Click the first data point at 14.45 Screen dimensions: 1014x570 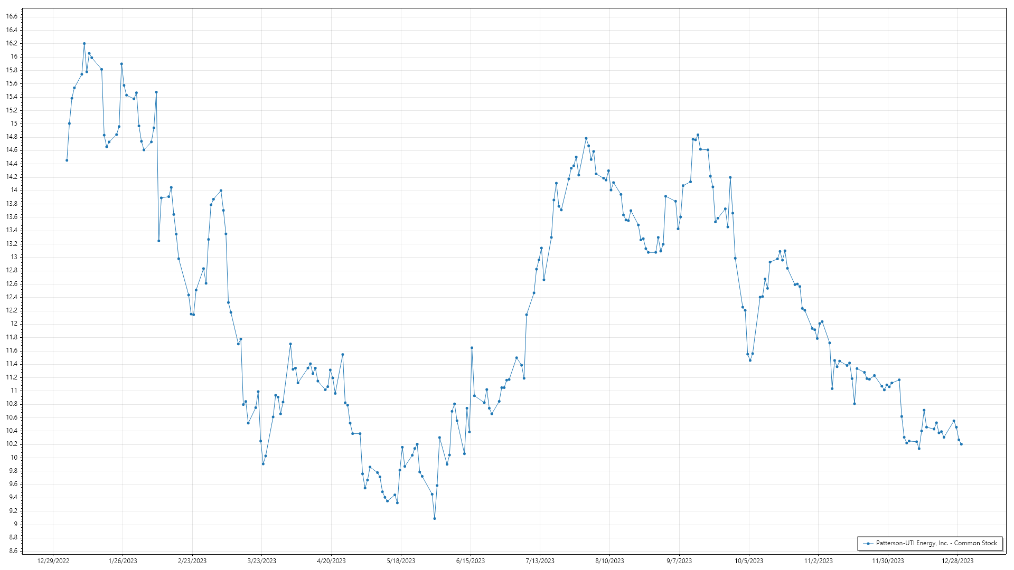[67, 160]
